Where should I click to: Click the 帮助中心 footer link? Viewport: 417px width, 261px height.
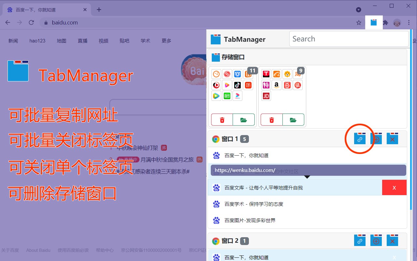tap(105, 250)
